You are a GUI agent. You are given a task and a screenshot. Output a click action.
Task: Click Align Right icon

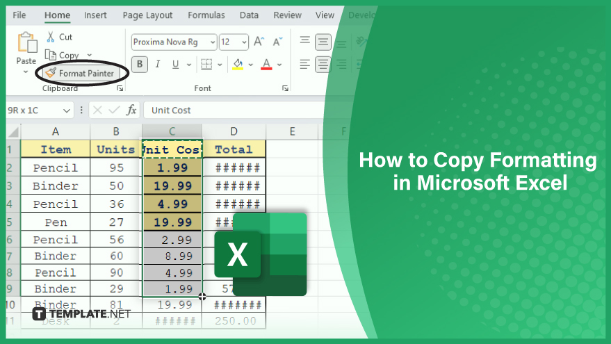point(341,64)
